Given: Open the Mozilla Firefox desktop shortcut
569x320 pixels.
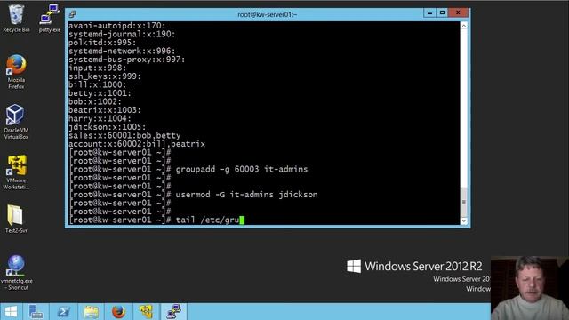Looking at the screenshot, I should (x=16, y=72).
